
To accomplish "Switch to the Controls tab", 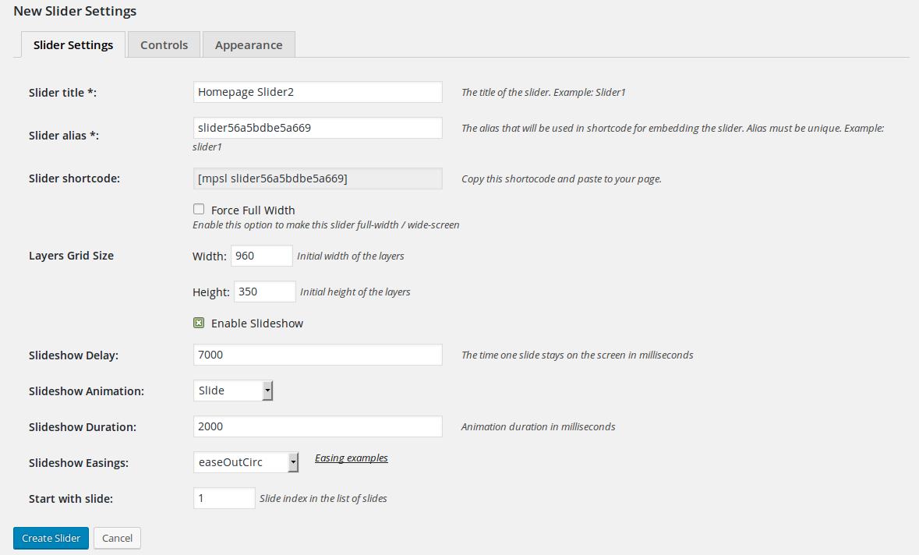I will tap(163, 44).
